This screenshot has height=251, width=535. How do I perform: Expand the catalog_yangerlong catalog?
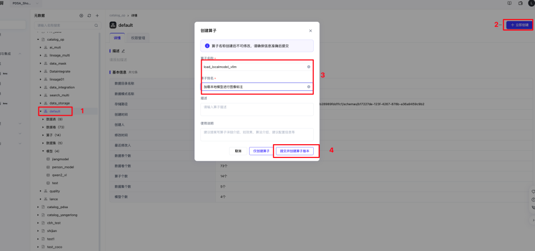pos(38,215)
